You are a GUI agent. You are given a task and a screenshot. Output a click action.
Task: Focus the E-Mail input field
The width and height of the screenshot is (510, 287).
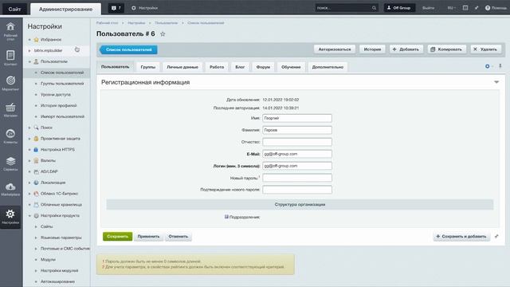coord(297,154)
